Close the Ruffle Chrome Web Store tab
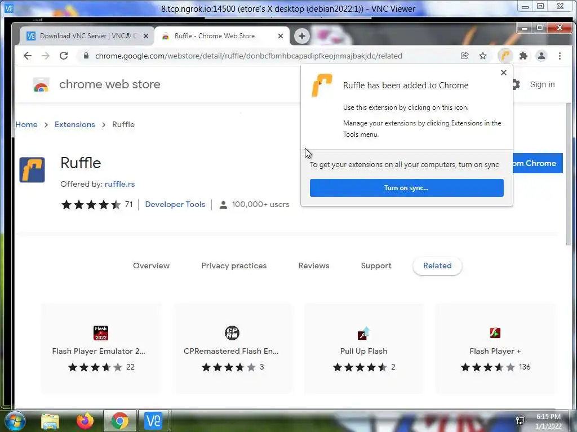 coord(281,36)
